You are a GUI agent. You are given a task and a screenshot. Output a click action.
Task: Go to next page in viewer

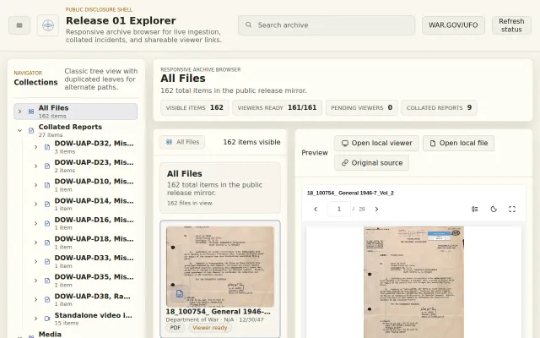pyautogui.click(x=376, y=209)
